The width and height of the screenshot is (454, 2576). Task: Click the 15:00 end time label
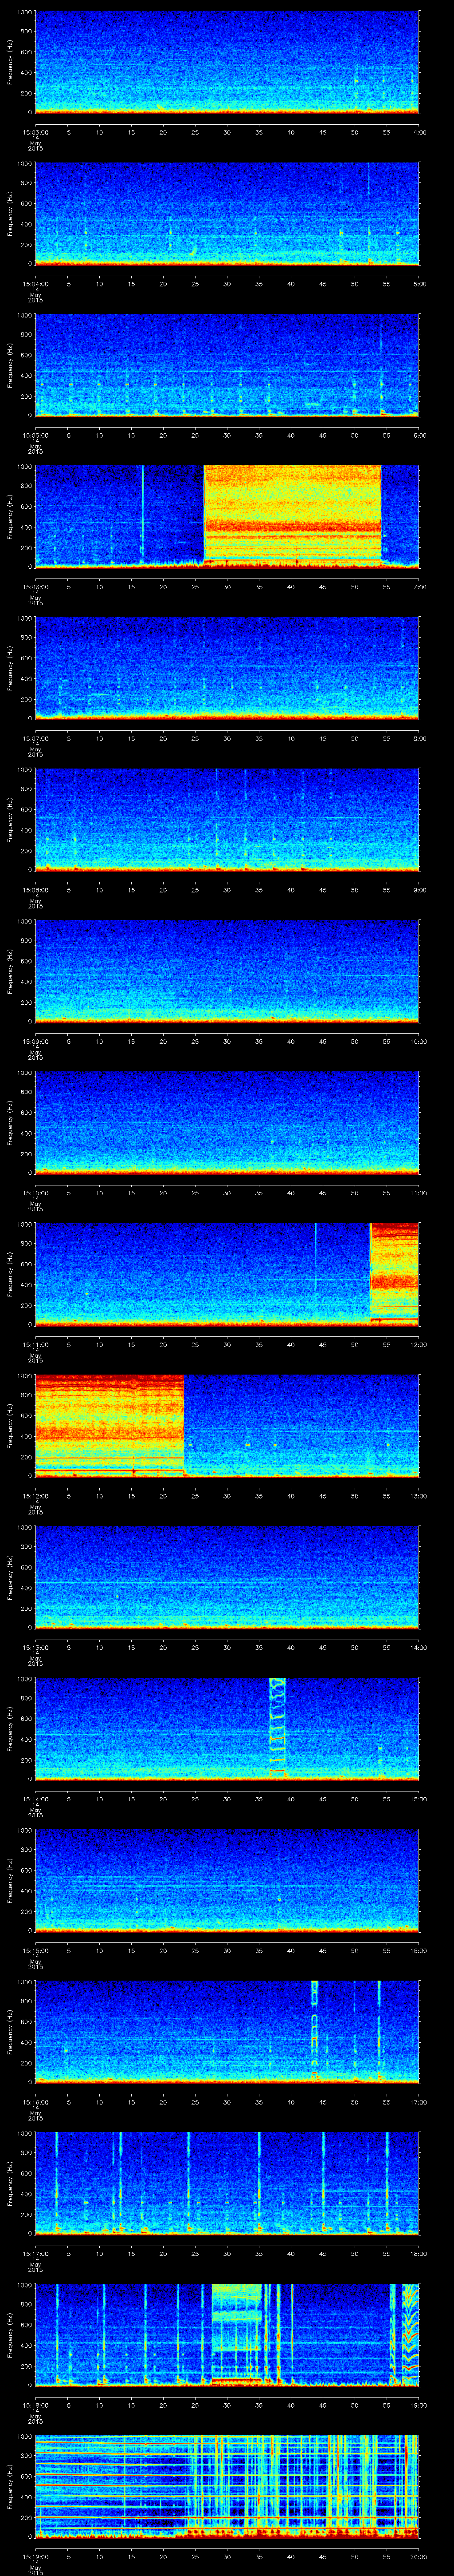click(x=419, y=1799)
